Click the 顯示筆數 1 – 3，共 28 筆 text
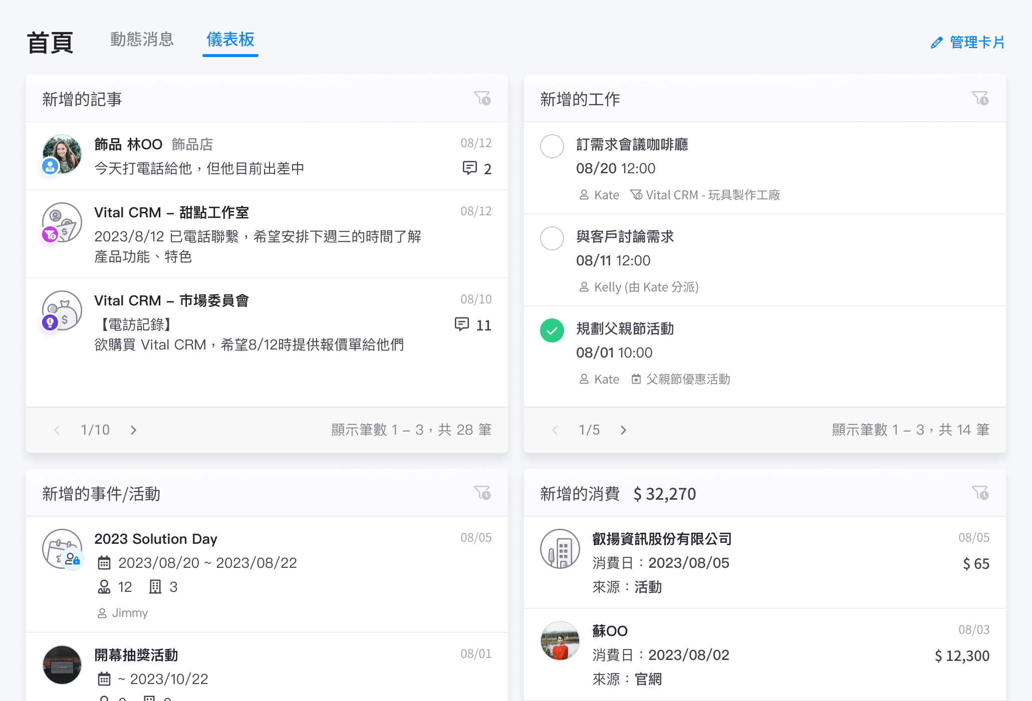Screen dimensions: 1032x701 pyautogui.click(x=411, y=430)
